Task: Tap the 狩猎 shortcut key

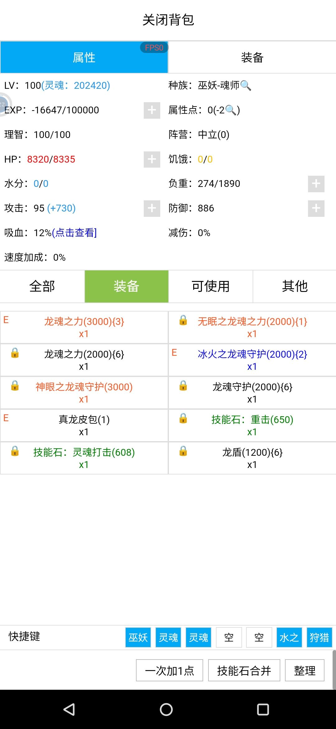Action: point(320,637)
